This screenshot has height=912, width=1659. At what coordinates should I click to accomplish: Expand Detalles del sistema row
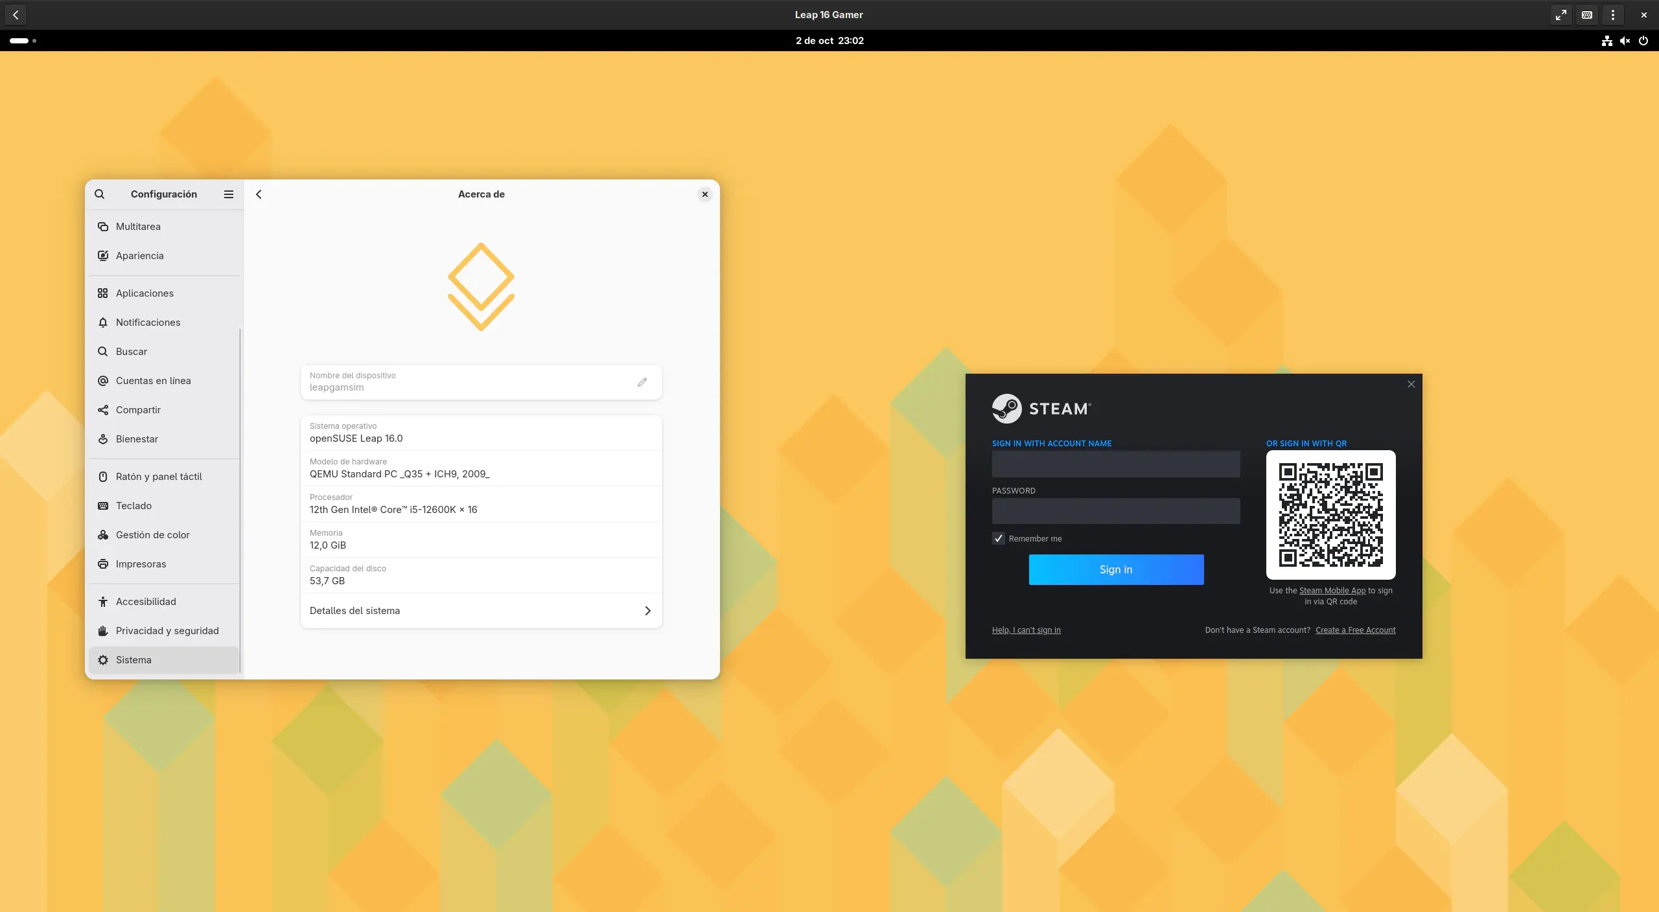coord(481,611)
